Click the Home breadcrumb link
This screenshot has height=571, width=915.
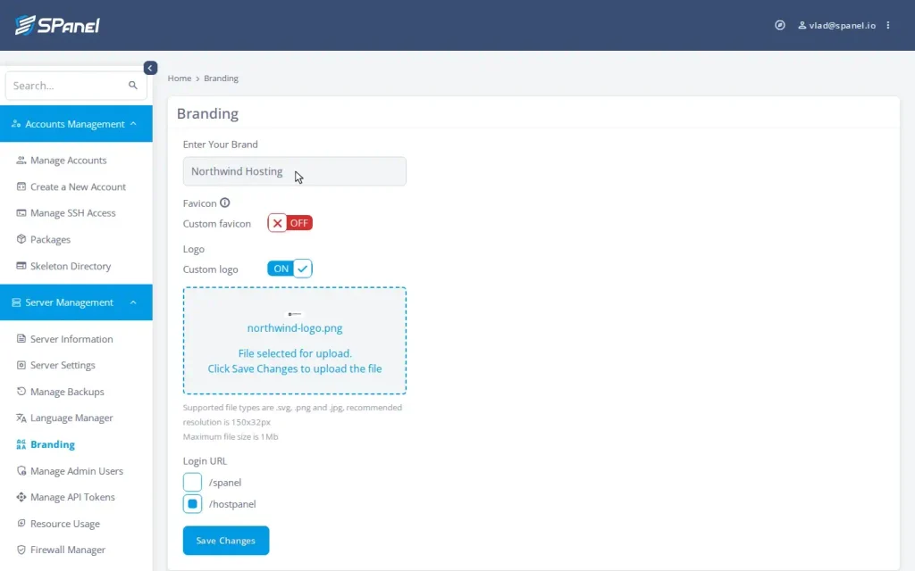[x=179, y=79]
